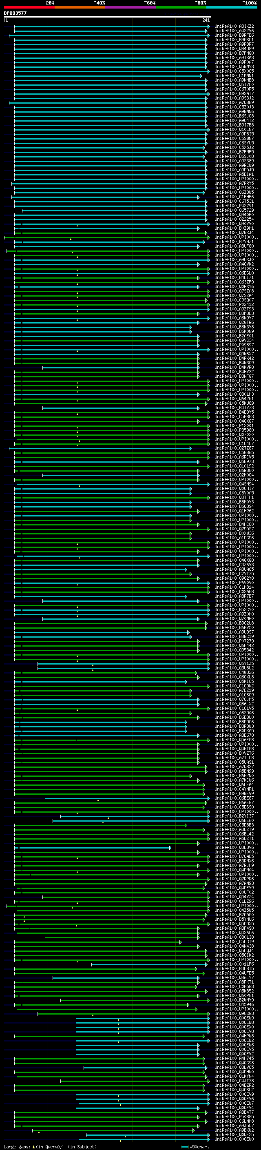
Task: Click UniRef100_Q642K1 label
Action: point(234,399)
